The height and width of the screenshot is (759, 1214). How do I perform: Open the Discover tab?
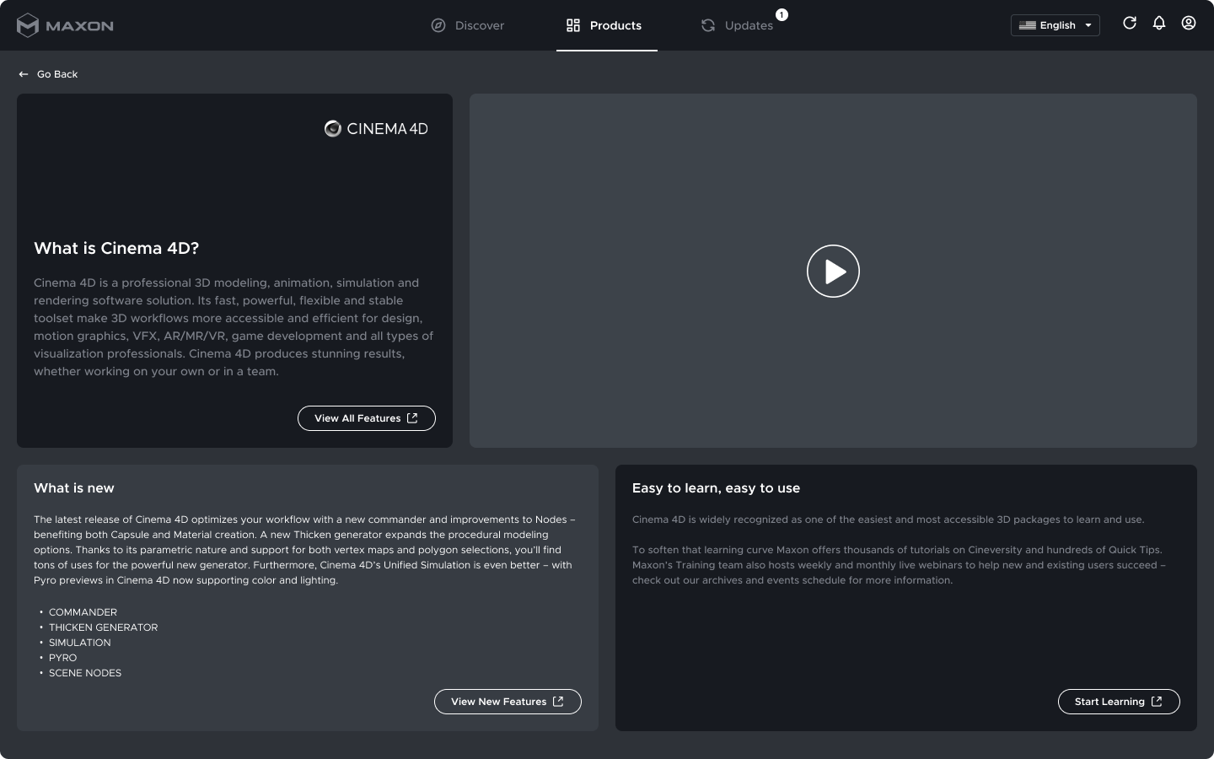coord(468,25)
